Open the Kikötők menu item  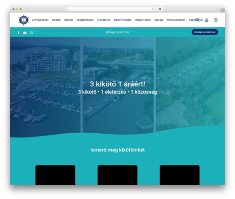click(56, 20)
